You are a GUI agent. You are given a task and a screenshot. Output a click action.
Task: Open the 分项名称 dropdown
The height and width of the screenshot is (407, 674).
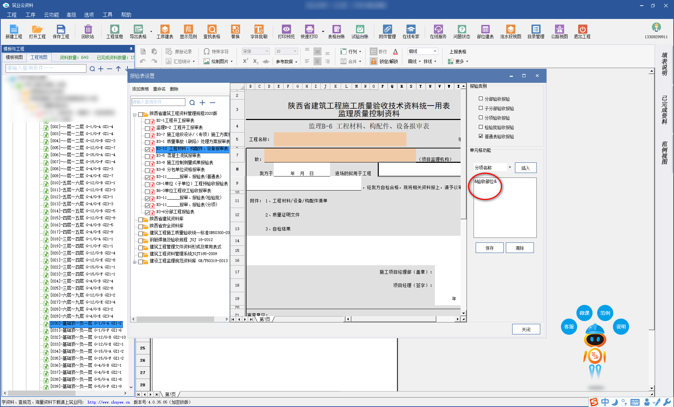(x=510, y=167)
